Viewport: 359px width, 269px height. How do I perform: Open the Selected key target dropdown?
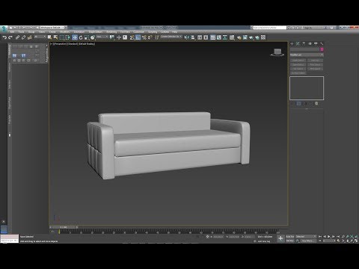[x=306, y=237]
